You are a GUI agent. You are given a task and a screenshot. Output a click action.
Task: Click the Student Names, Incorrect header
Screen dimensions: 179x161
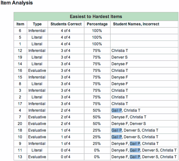136,24
